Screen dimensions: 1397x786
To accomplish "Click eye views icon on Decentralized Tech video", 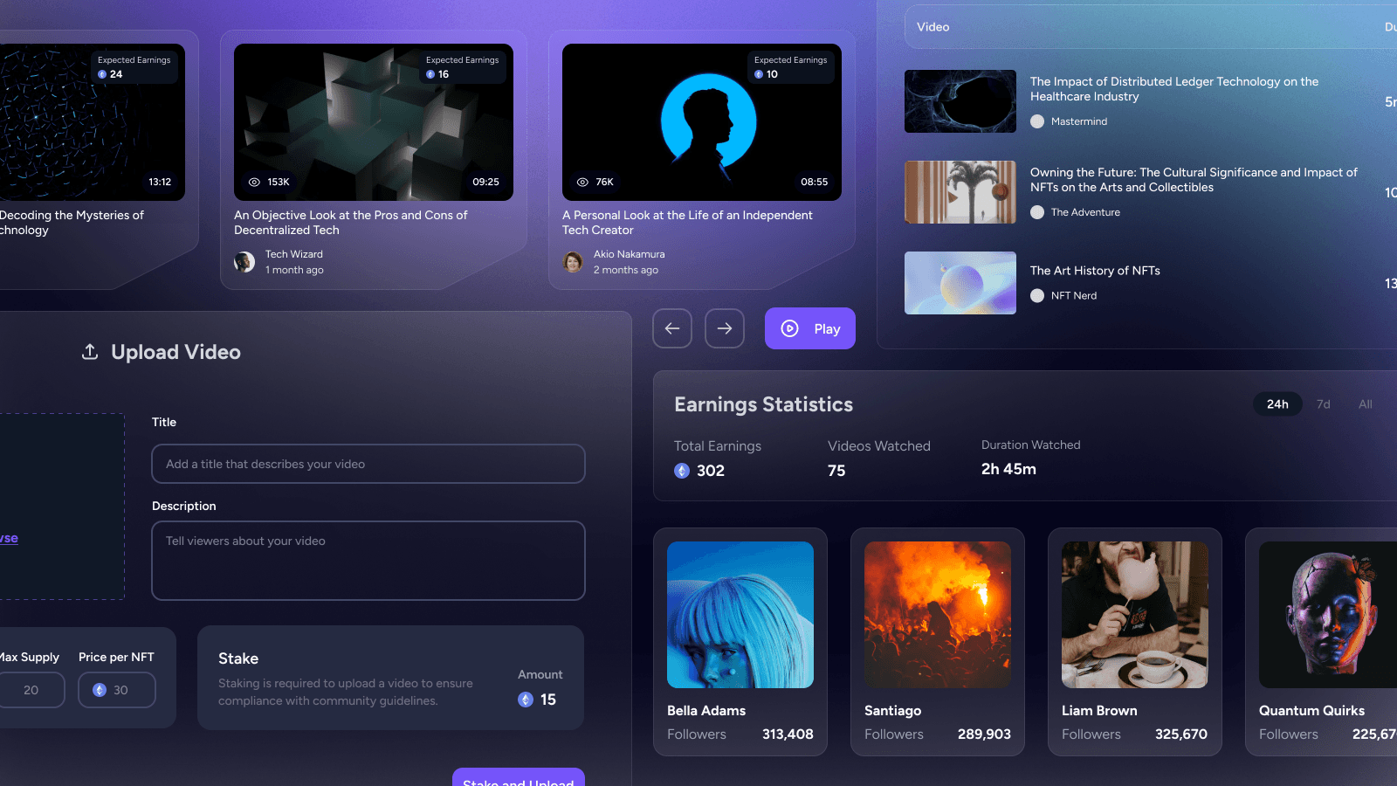I will pos(254,182).
